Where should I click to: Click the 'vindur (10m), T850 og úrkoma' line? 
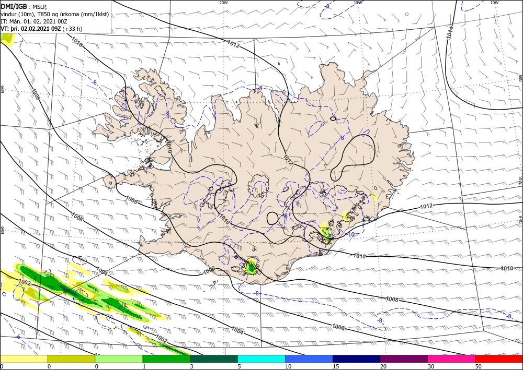tap(55, 14)
